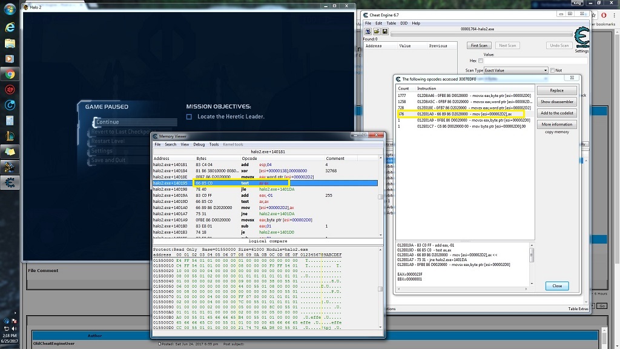This screenshot has width=620, height=349.
Task: Click the save cheat table floppy icon
Action: pos(385,32)
